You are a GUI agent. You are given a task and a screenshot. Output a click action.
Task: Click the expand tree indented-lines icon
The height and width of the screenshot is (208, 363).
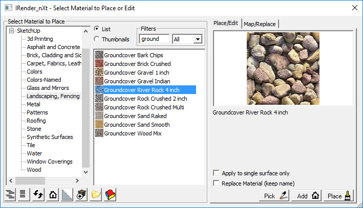click(x=10, y=195)
